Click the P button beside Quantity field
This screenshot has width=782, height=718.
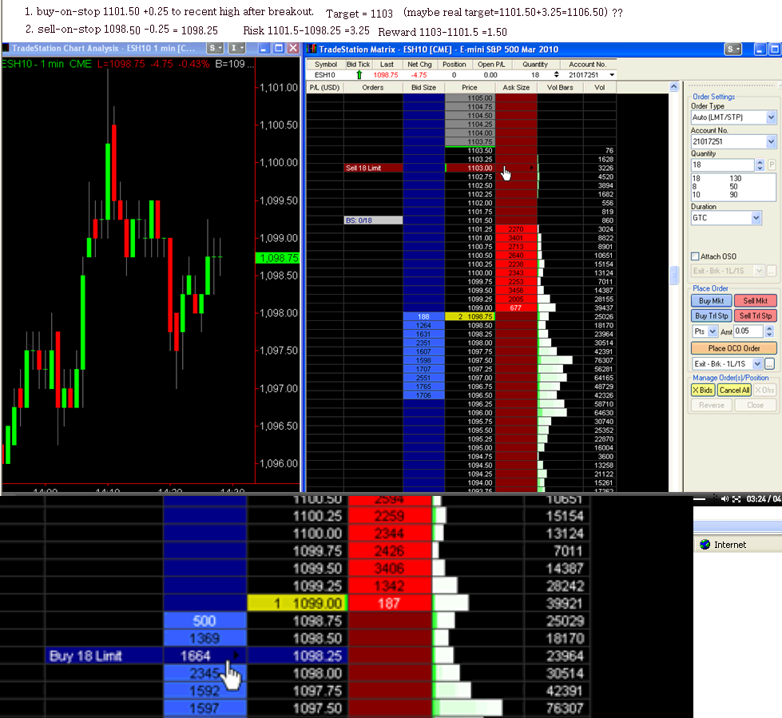(x=772, y=165)
